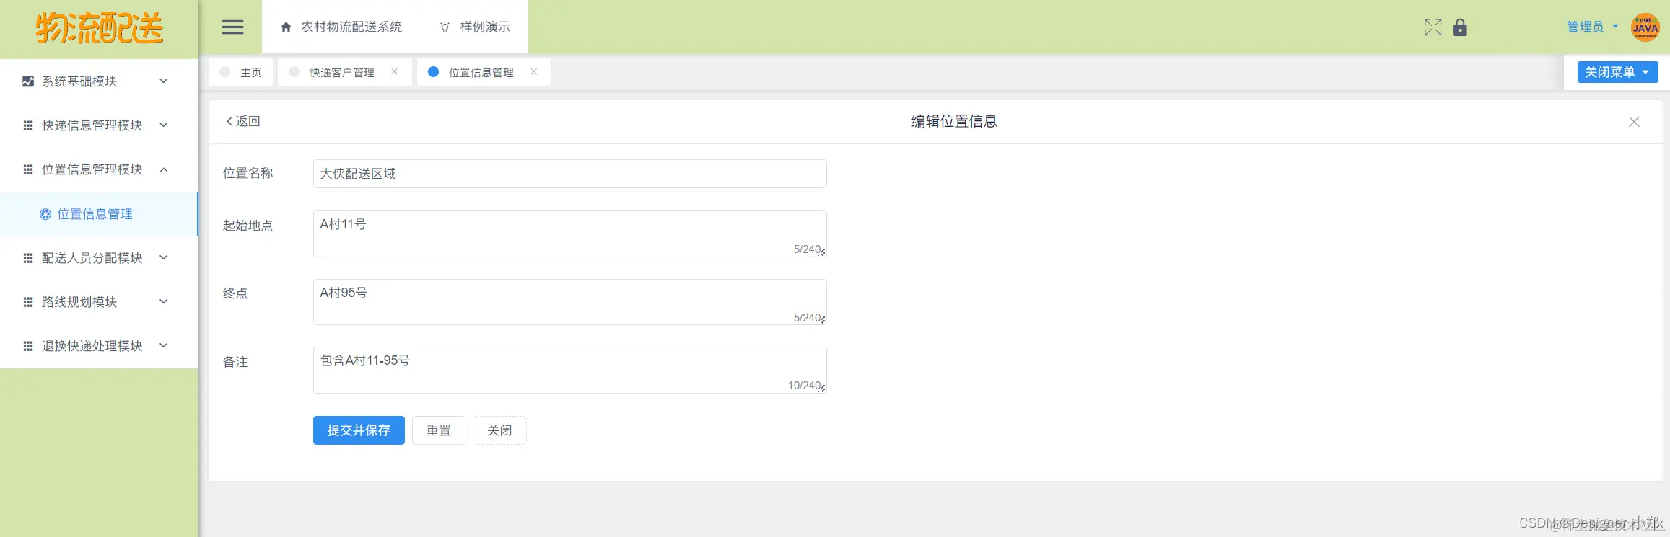The width and height of the screenshot is (1670, 537).
Task: Click the grid icon beside 快递信息管理模块
Action: pyautogui.click(x=28, y=125)
